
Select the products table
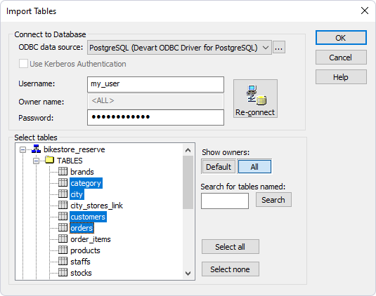click(x=85, y=250)
